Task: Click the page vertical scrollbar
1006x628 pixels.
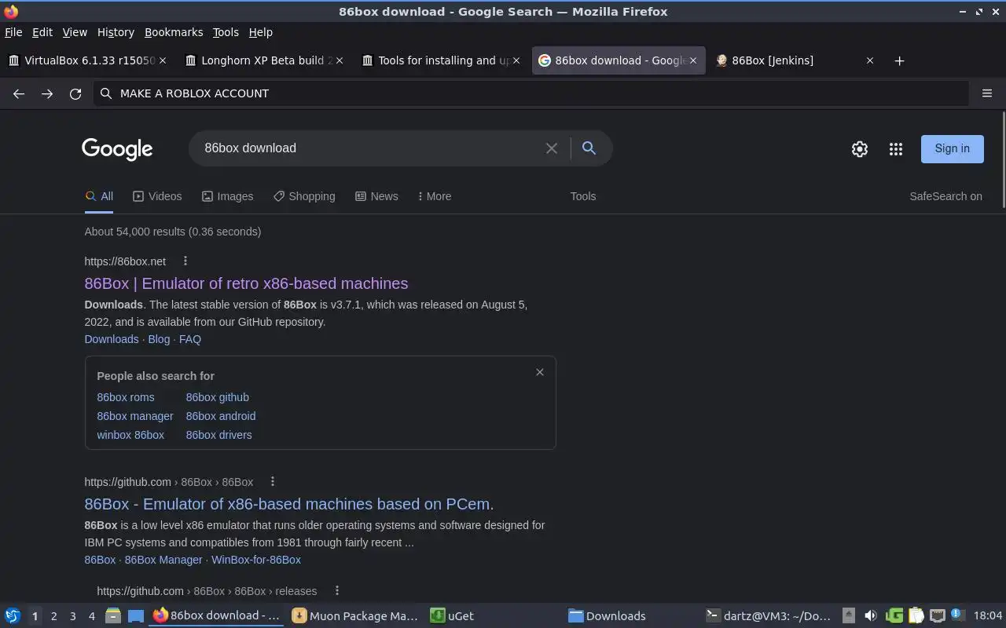Action: pos(1003,161)
